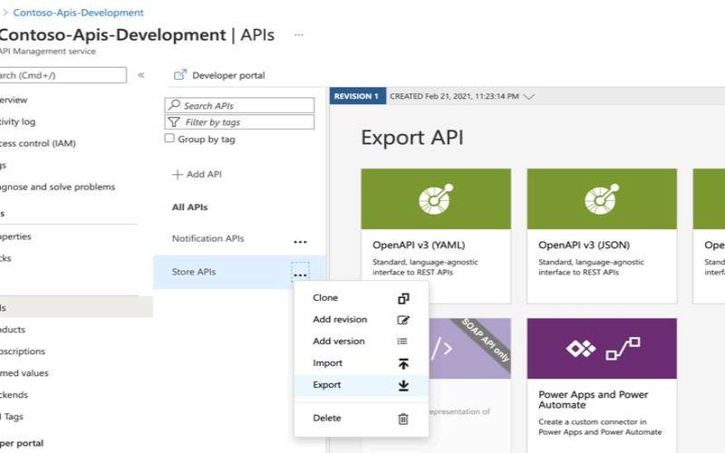Choose Delete in the context menu
Viewport: 725px width, 453px height.
[361, 419]
